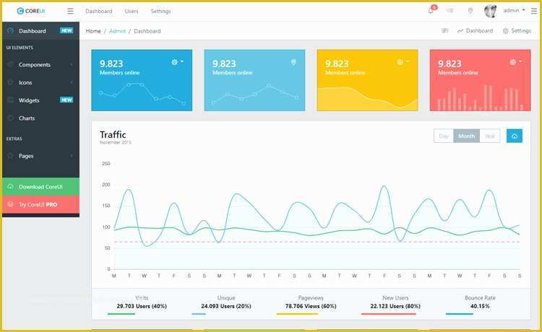Image resolution: width=542 pixels, height=332 pixels.
Task: Toggle the sidebar hamburger menu
Action: 70,11
